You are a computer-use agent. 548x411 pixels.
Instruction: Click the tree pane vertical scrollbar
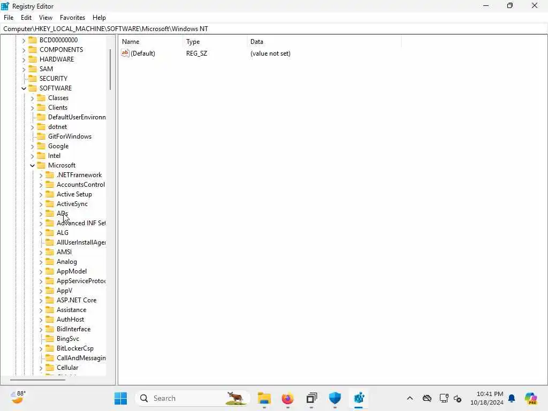point(110,70)
